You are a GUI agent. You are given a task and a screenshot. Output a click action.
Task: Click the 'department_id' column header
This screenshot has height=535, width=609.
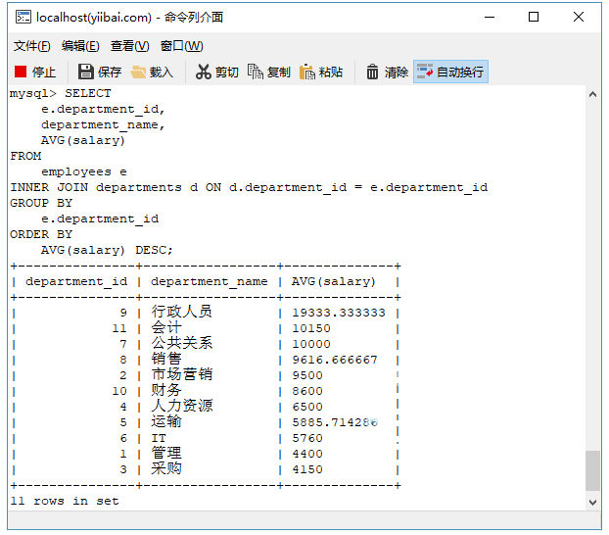[x=76, y=282]
